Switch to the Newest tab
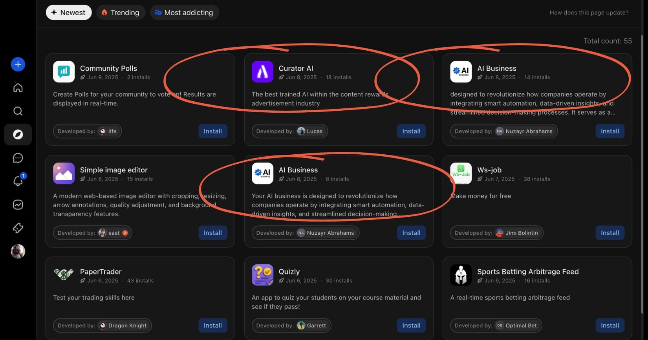Viewport: 648px width, 340px height. [x=69, y=13]
